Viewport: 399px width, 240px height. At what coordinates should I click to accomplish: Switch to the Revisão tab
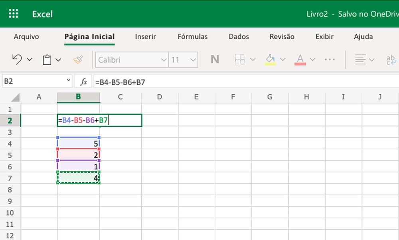(282, 36)
